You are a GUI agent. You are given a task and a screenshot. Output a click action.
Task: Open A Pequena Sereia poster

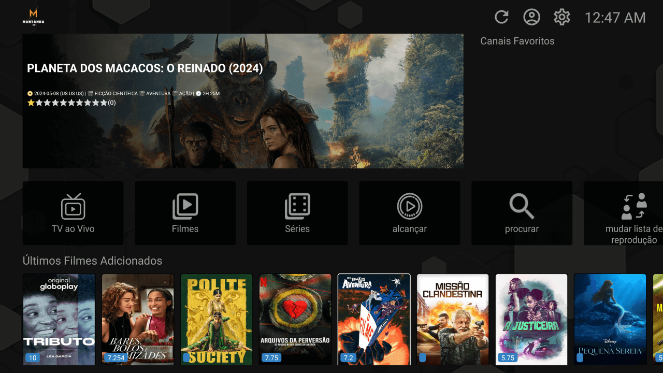[x=610, y=320]
